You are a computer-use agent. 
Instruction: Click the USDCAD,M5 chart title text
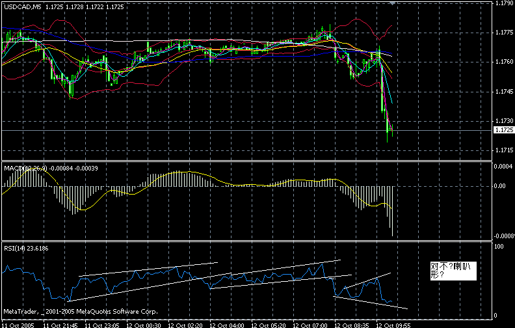(x=23, y=7)
